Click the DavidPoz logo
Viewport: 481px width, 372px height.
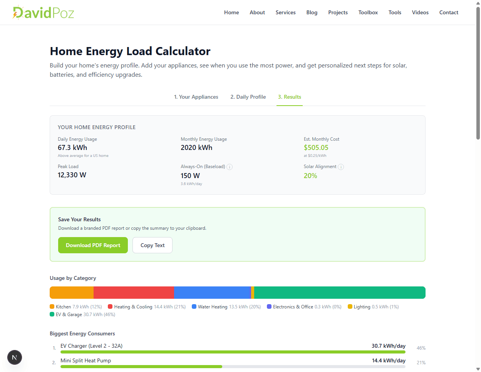coord(43,13)
